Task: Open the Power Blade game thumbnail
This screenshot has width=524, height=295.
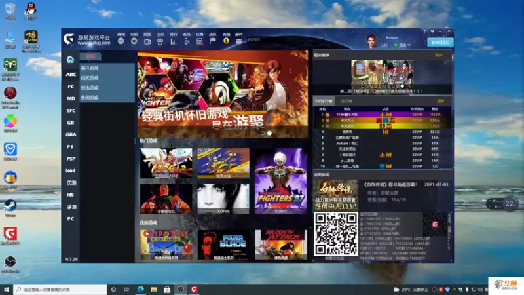Action: (223, 245)
